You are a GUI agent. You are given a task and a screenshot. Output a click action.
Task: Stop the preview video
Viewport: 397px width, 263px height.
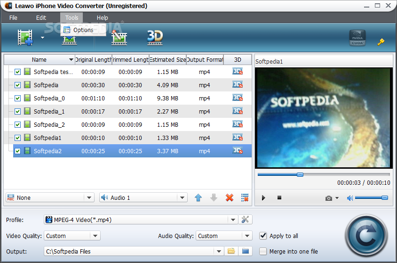[279, 197]
